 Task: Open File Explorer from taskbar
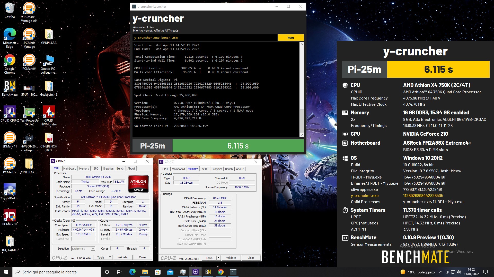(145, 272)
